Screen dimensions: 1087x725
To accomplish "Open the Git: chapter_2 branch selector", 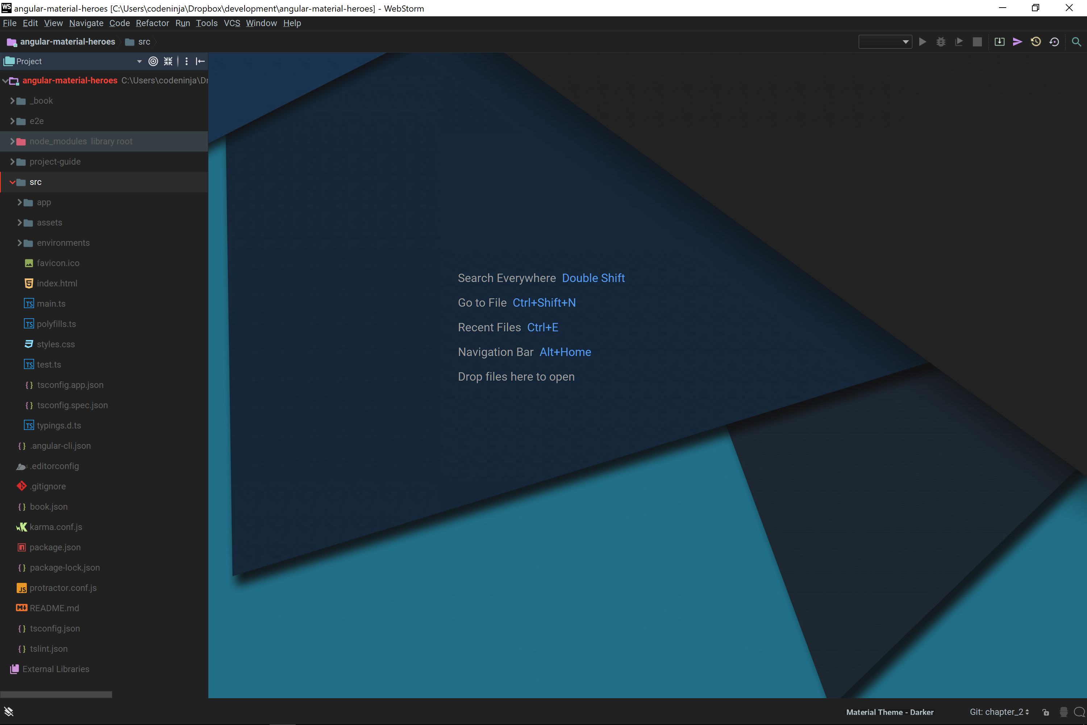I will (999, 712).
